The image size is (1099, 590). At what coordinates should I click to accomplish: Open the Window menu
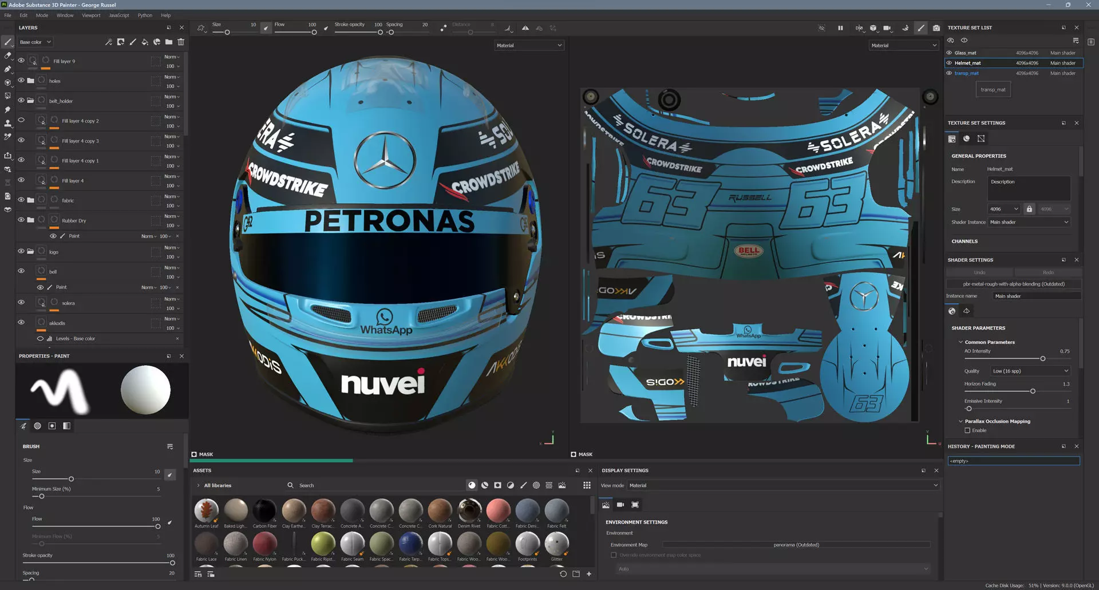click(65, 15)
